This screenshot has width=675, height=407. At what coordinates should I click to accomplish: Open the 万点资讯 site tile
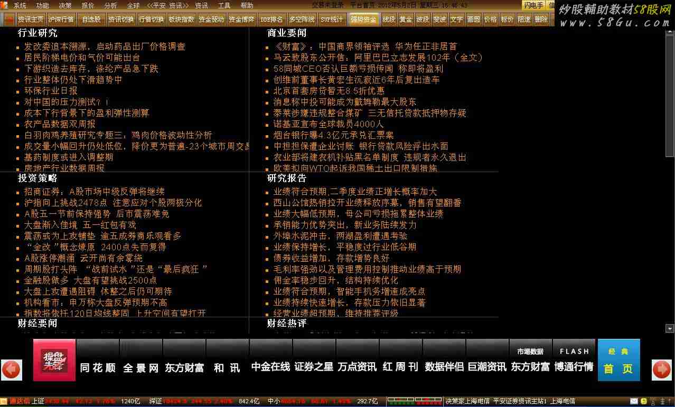point(358,360)
